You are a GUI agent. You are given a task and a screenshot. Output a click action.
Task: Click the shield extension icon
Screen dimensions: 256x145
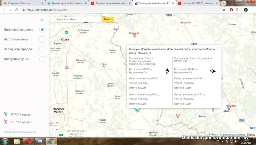click(237, 10)
